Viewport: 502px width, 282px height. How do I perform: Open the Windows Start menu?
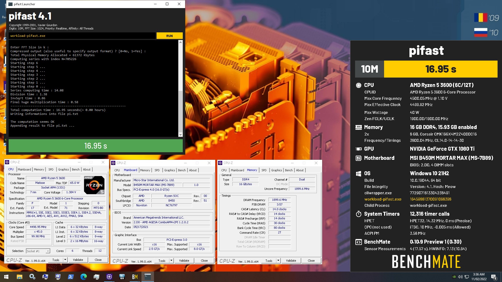[6, 277]
